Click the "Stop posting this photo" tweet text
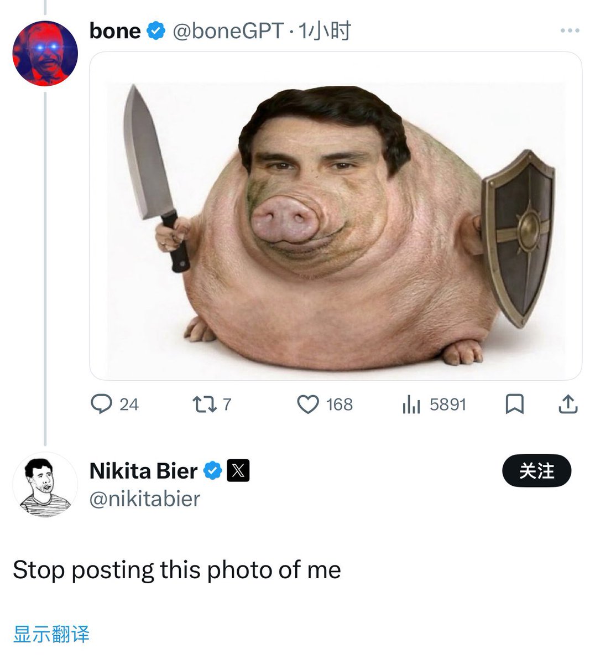Screen dimensions: 595x664 [x=177, y=570]
